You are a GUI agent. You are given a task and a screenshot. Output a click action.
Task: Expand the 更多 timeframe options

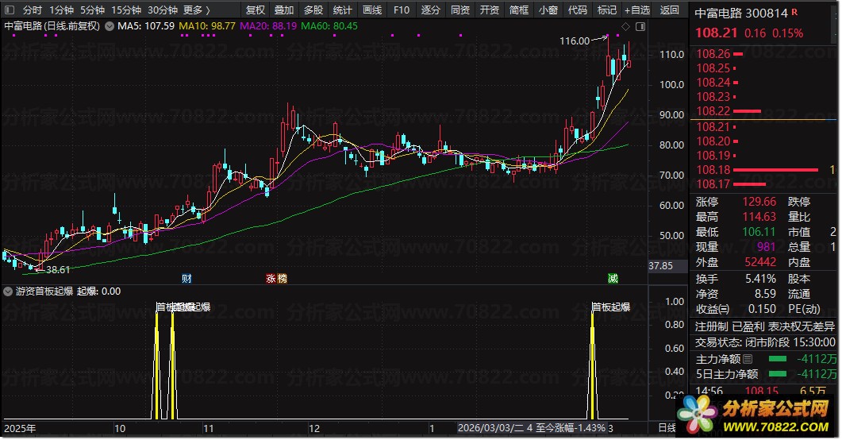pyautogui.click(x=196, y=11)
